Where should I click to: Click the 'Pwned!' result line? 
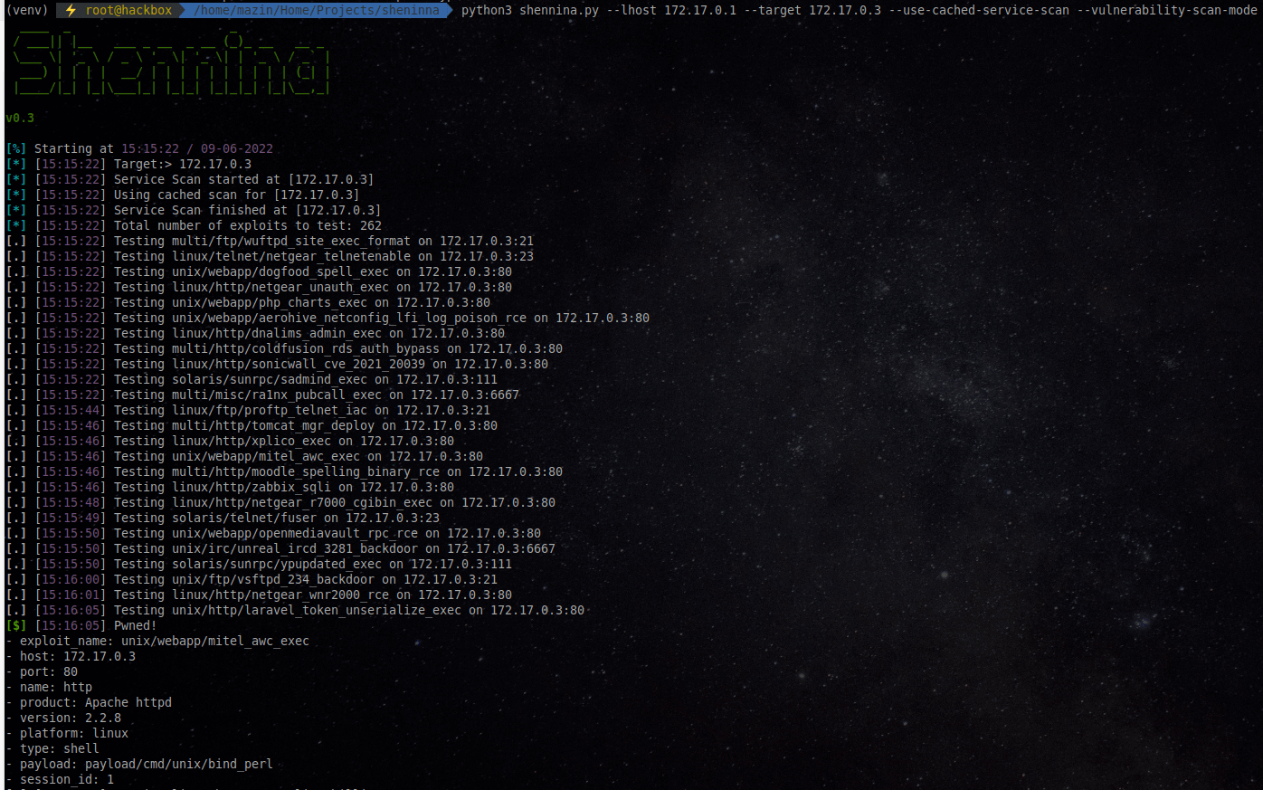[81, 625]
